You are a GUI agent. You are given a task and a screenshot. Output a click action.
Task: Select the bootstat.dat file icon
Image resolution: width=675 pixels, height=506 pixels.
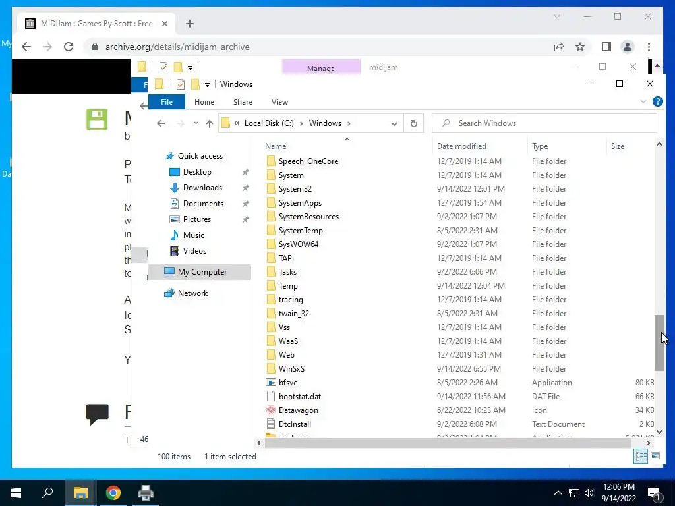pos(271,396)
